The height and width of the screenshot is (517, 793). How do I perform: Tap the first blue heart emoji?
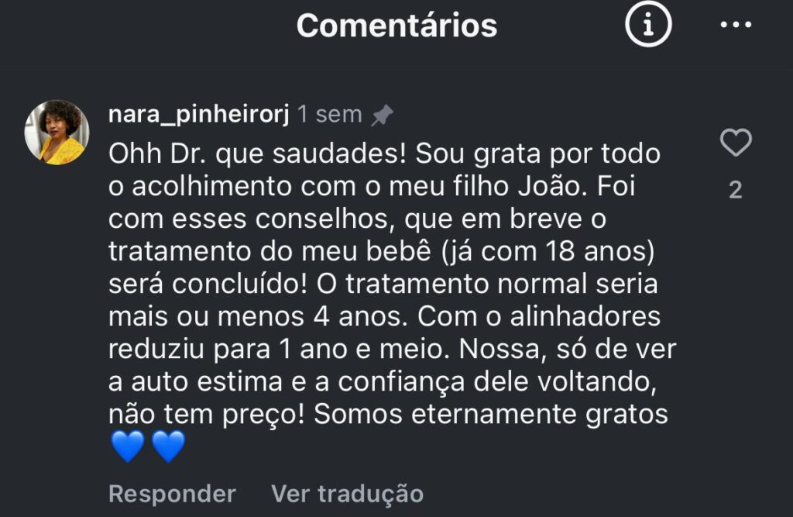click(x=128, y=446)
